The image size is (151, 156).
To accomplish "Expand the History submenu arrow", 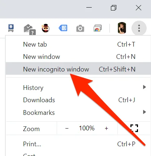I will (x=144, y=87).
